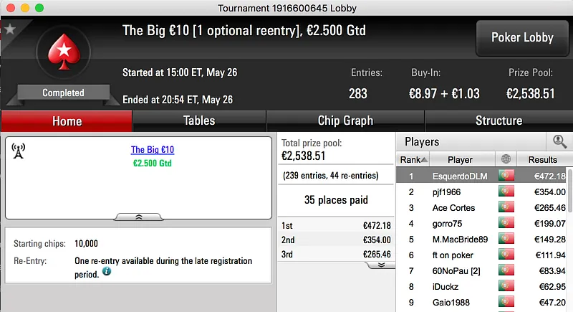Viewport: 573px width, 312px height.
Task: Click the Poker Lobby button
Action: tap(522, 37)
